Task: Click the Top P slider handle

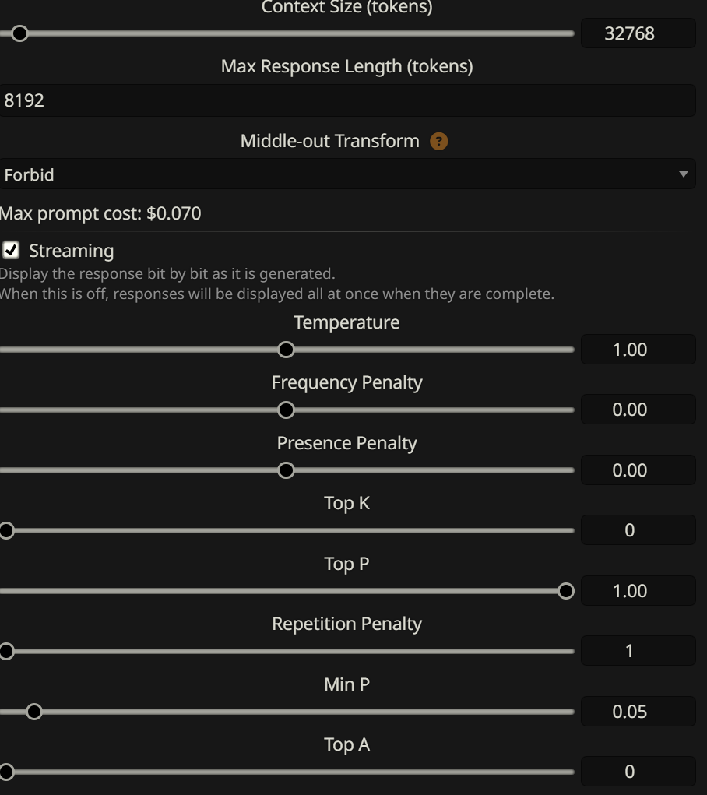Action: click(x=566, y=591)
